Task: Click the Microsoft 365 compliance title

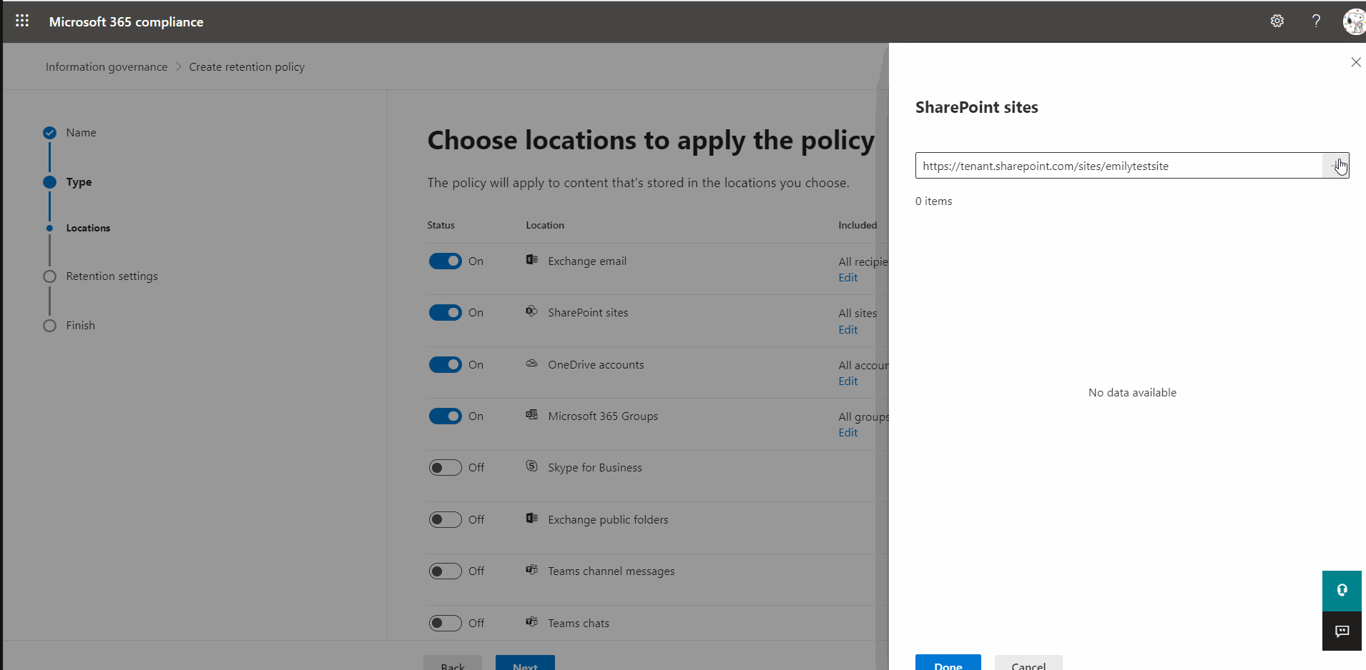Action: 126,22
